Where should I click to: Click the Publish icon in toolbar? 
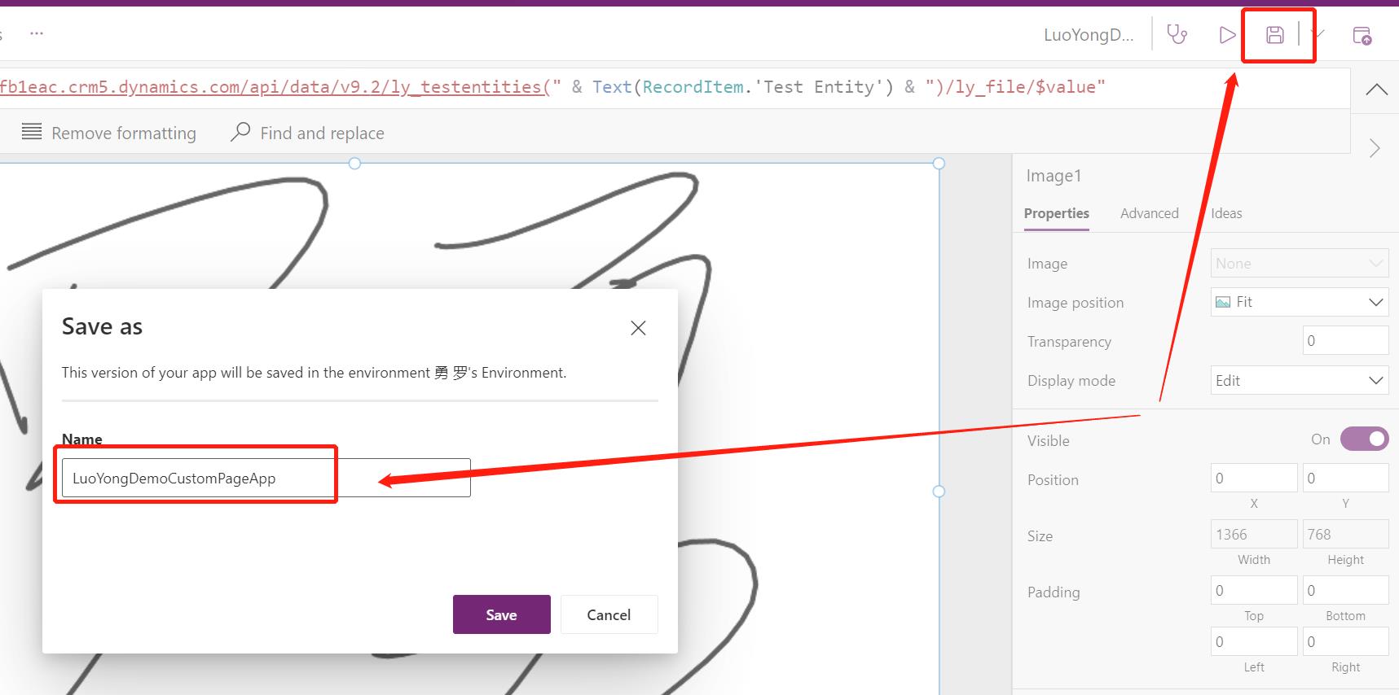coord(1362,35)
